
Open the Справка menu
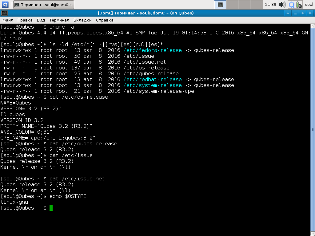point(105,20)
